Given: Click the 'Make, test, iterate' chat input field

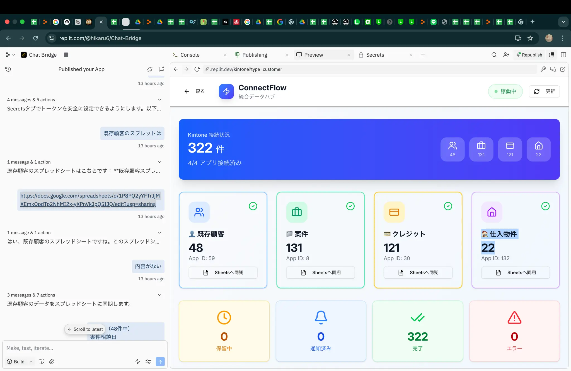Looking at the screenshot, I should (x=84, y=348).
